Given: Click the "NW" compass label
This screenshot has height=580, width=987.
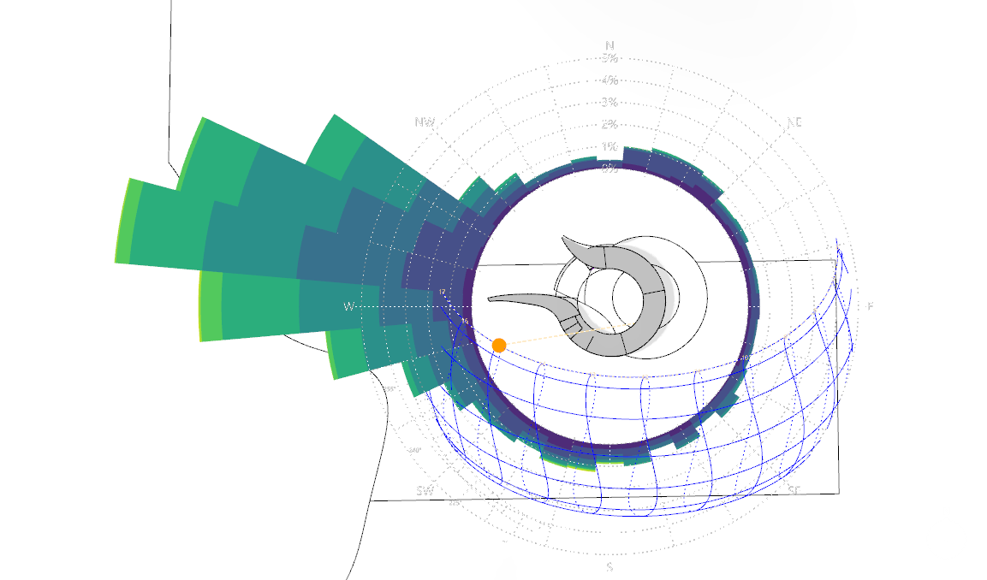Looking at the screenshot, I should click(x=425, y=121).
